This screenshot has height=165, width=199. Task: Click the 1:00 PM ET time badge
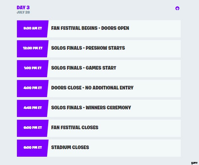pos(33,68)
